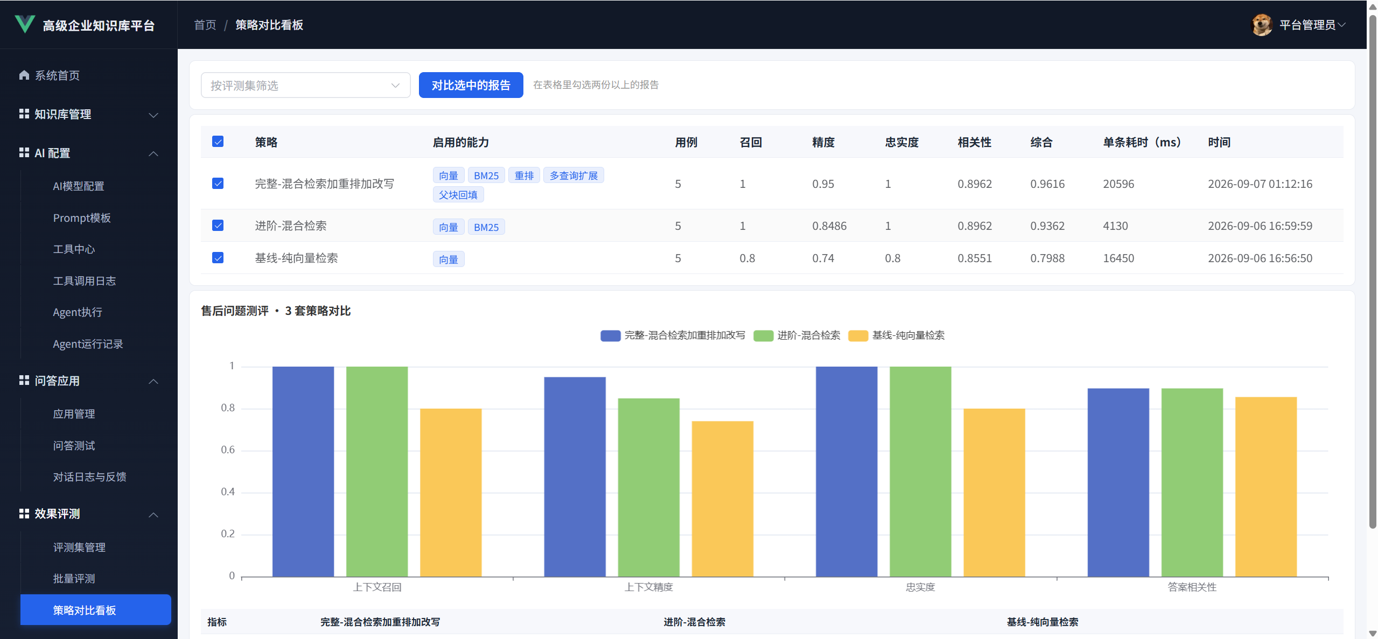This screenshot has height=639, width=1378.
Task: Open 评测集管理 menu item
Action: pos(95,547)
